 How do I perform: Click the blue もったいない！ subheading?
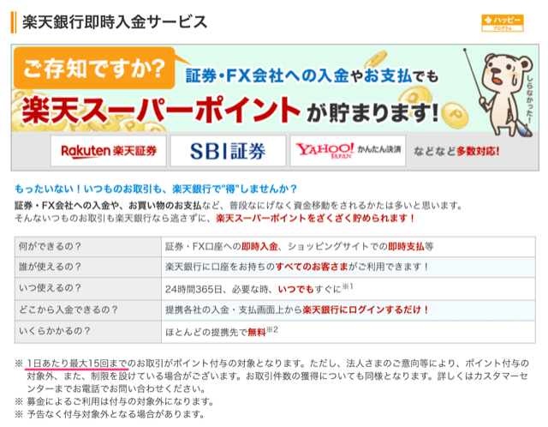(x=156, y=189)
